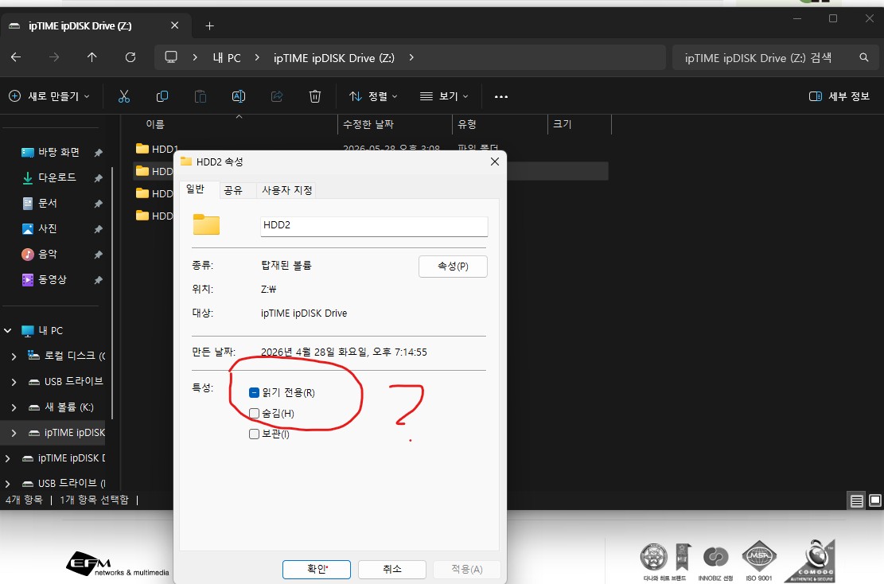Refresh the current folder view
This screenshot has height=584, width=884.
(130, 57)
